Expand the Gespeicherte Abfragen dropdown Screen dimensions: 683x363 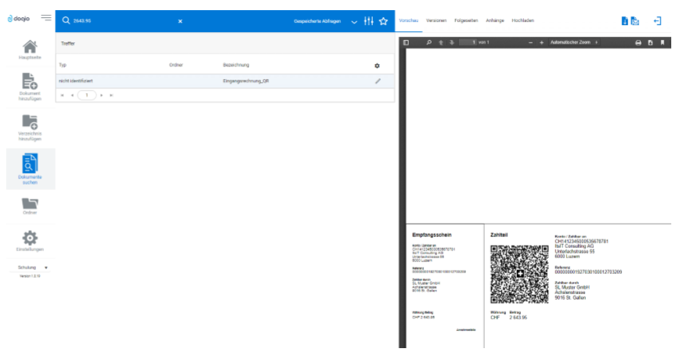(x=353, y=21)
